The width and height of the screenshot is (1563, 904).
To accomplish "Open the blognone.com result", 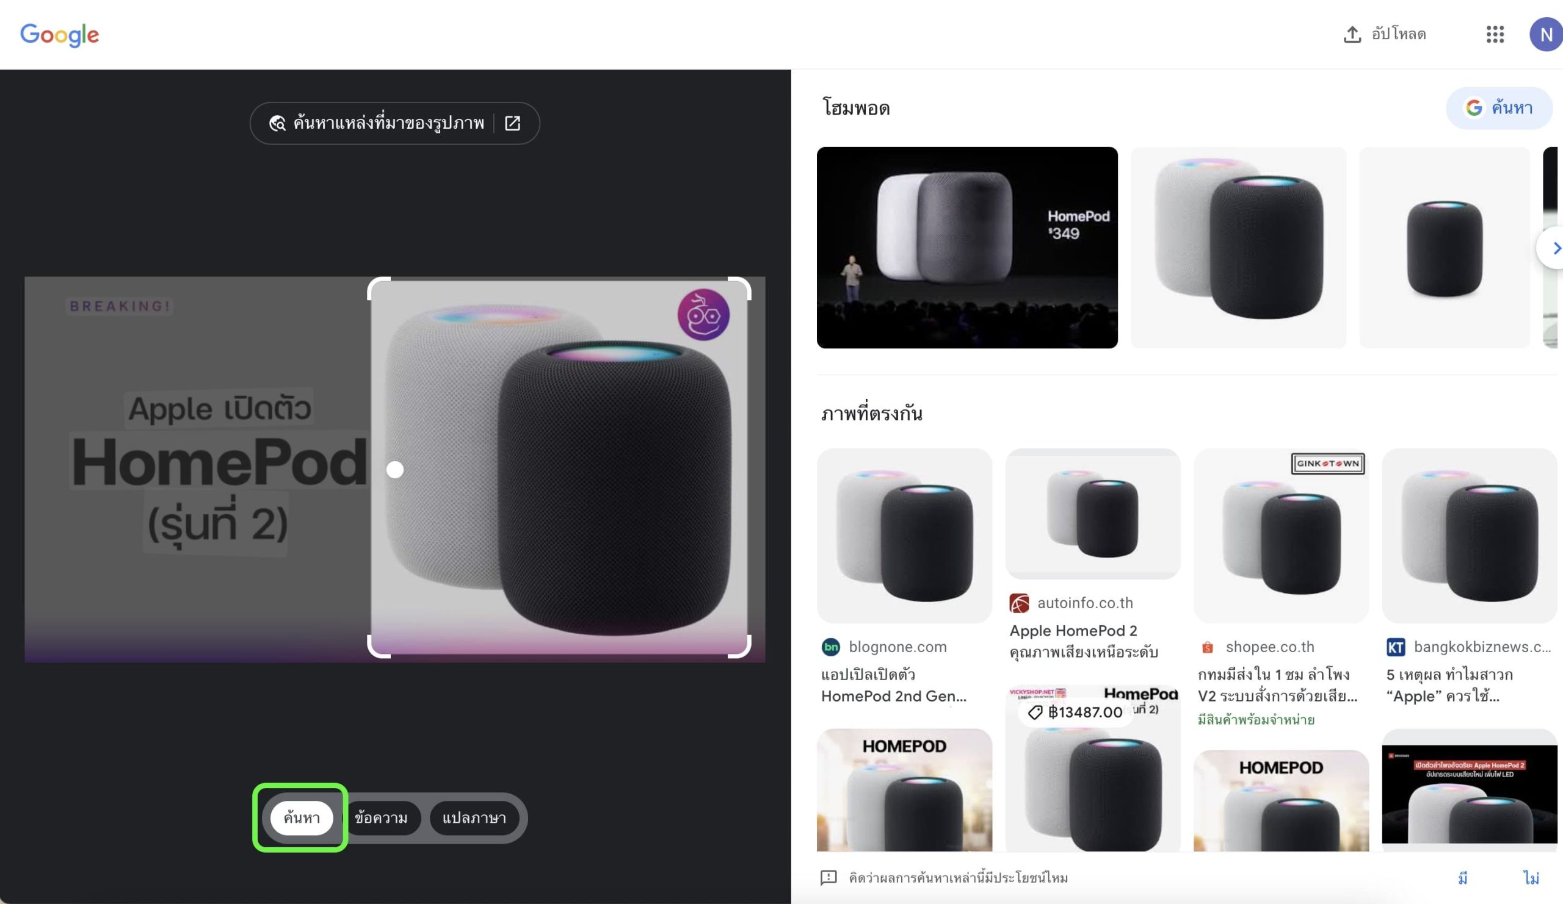I will point(904,577).
